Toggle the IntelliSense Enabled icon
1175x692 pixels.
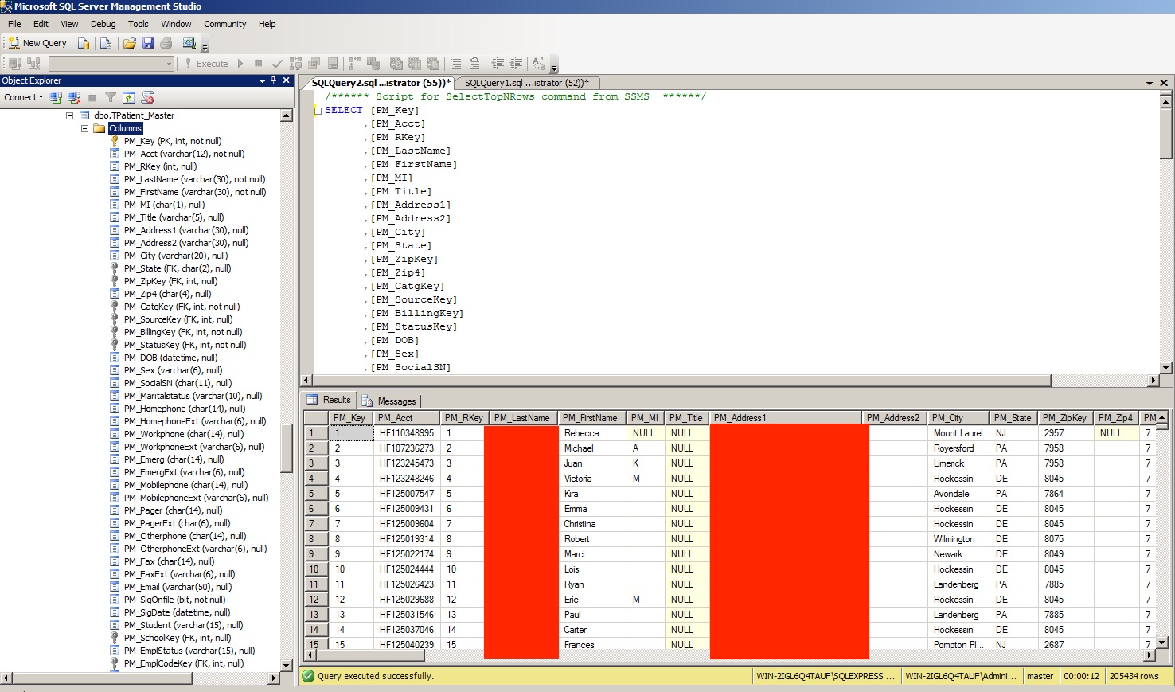332,63
